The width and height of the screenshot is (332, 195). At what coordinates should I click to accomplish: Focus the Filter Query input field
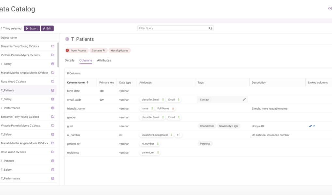coord(173,28)
